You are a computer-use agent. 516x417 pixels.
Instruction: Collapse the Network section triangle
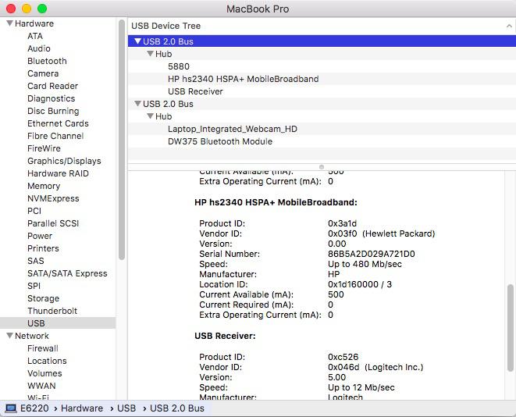point(9,336)
